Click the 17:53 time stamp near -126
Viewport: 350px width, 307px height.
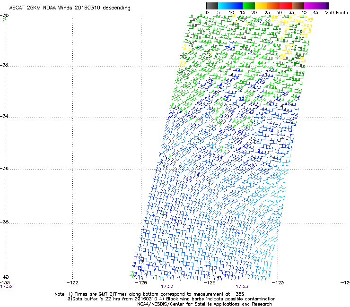tap(242, 287)
